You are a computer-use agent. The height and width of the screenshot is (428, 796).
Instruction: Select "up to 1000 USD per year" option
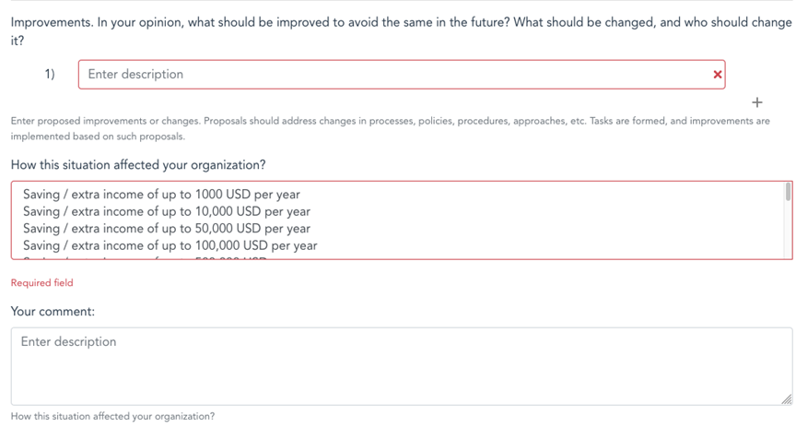click(161, 195)
